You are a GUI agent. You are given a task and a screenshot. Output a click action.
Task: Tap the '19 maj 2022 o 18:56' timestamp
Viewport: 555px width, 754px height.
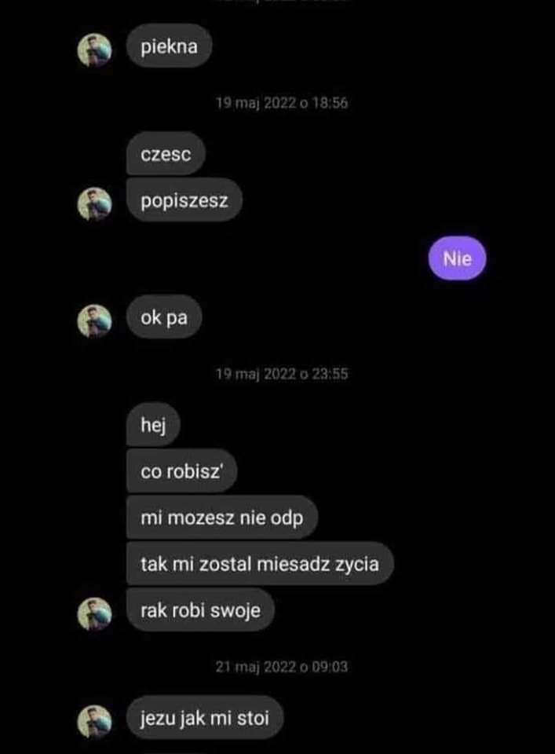click(282, 103)
